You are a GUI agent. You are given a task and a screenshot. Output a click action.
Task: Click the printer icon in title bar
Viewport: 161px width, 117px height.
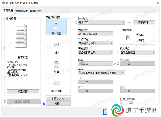click(3, 3)
